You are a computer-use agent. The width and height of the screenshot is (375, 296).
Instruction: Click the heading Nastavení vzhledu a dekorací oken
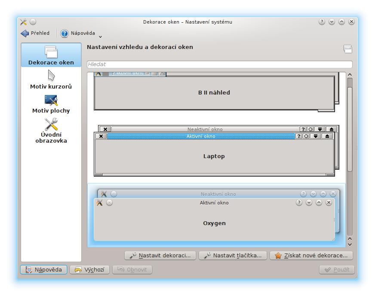[x=140, y=47]
